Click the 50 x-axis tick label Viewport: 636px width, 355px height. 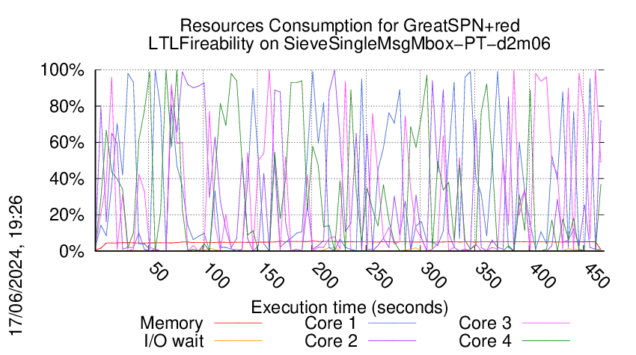point(158,272)
